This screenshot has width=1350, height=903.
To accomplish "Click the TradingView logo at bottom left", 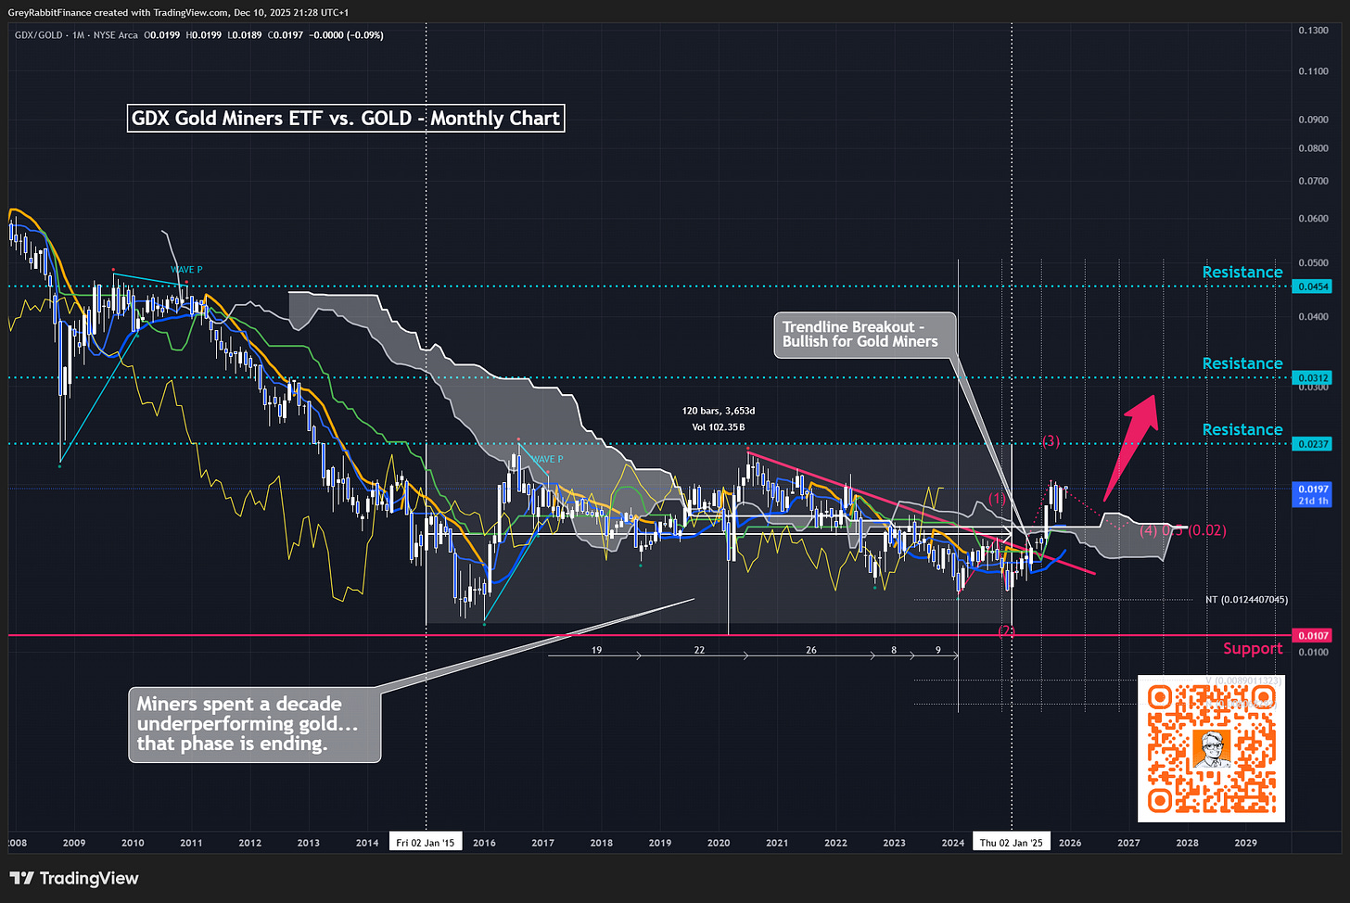I will (74, 878).
